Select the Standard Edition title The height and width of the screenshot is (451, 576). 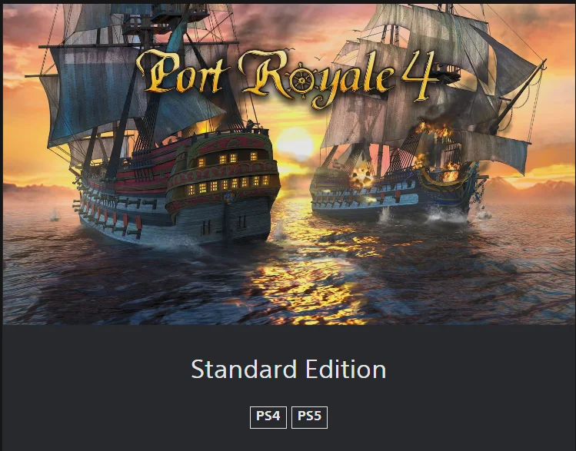[288, 369]
